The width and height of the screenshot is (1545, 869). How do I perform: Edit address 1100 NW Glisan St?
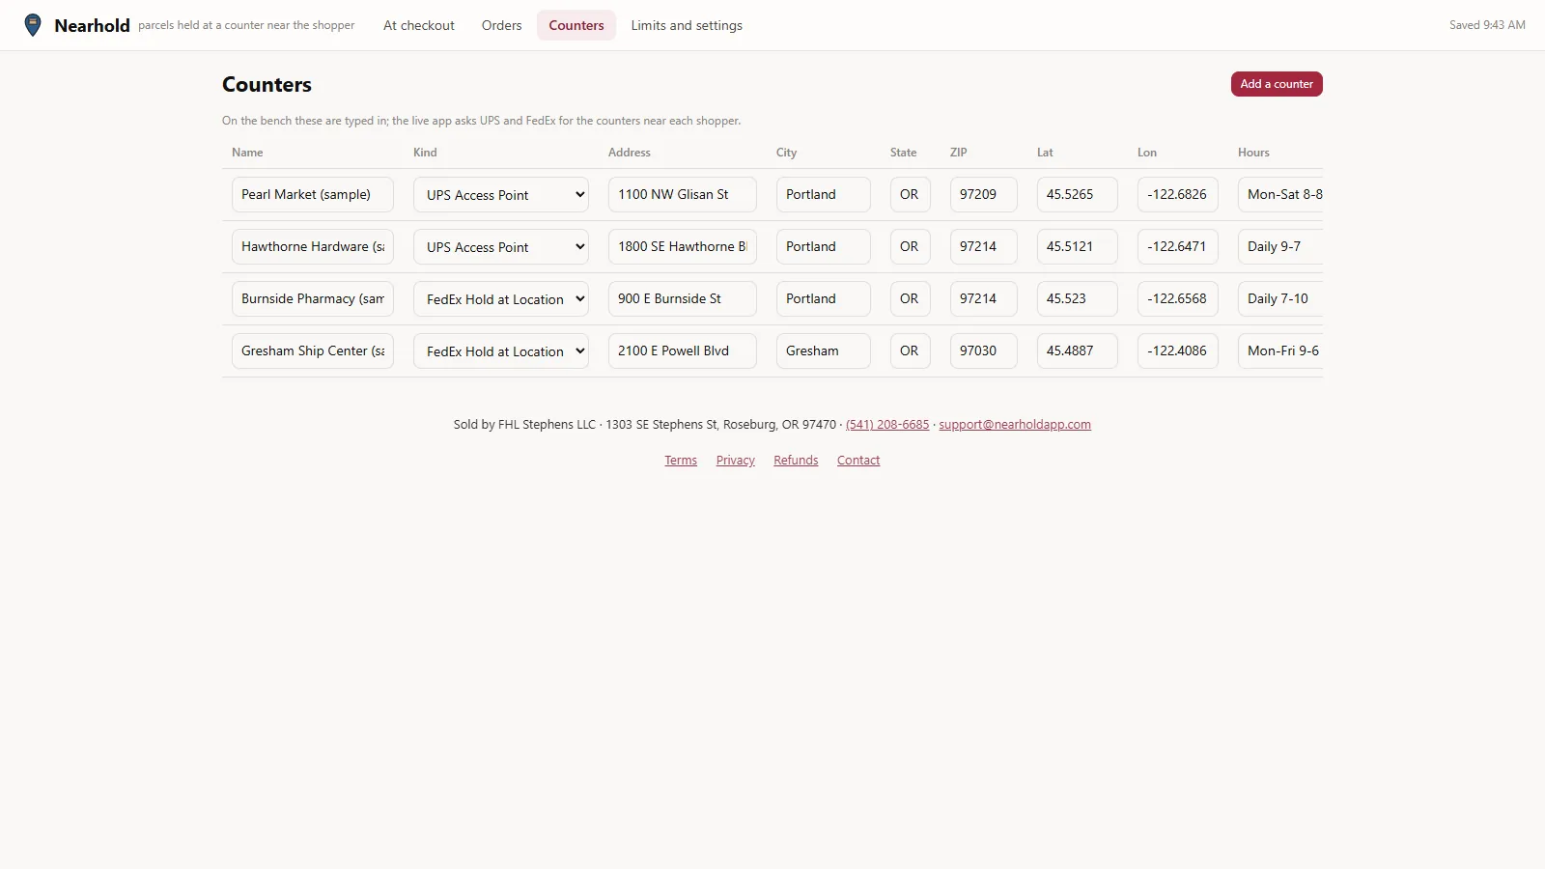point(683,194)
